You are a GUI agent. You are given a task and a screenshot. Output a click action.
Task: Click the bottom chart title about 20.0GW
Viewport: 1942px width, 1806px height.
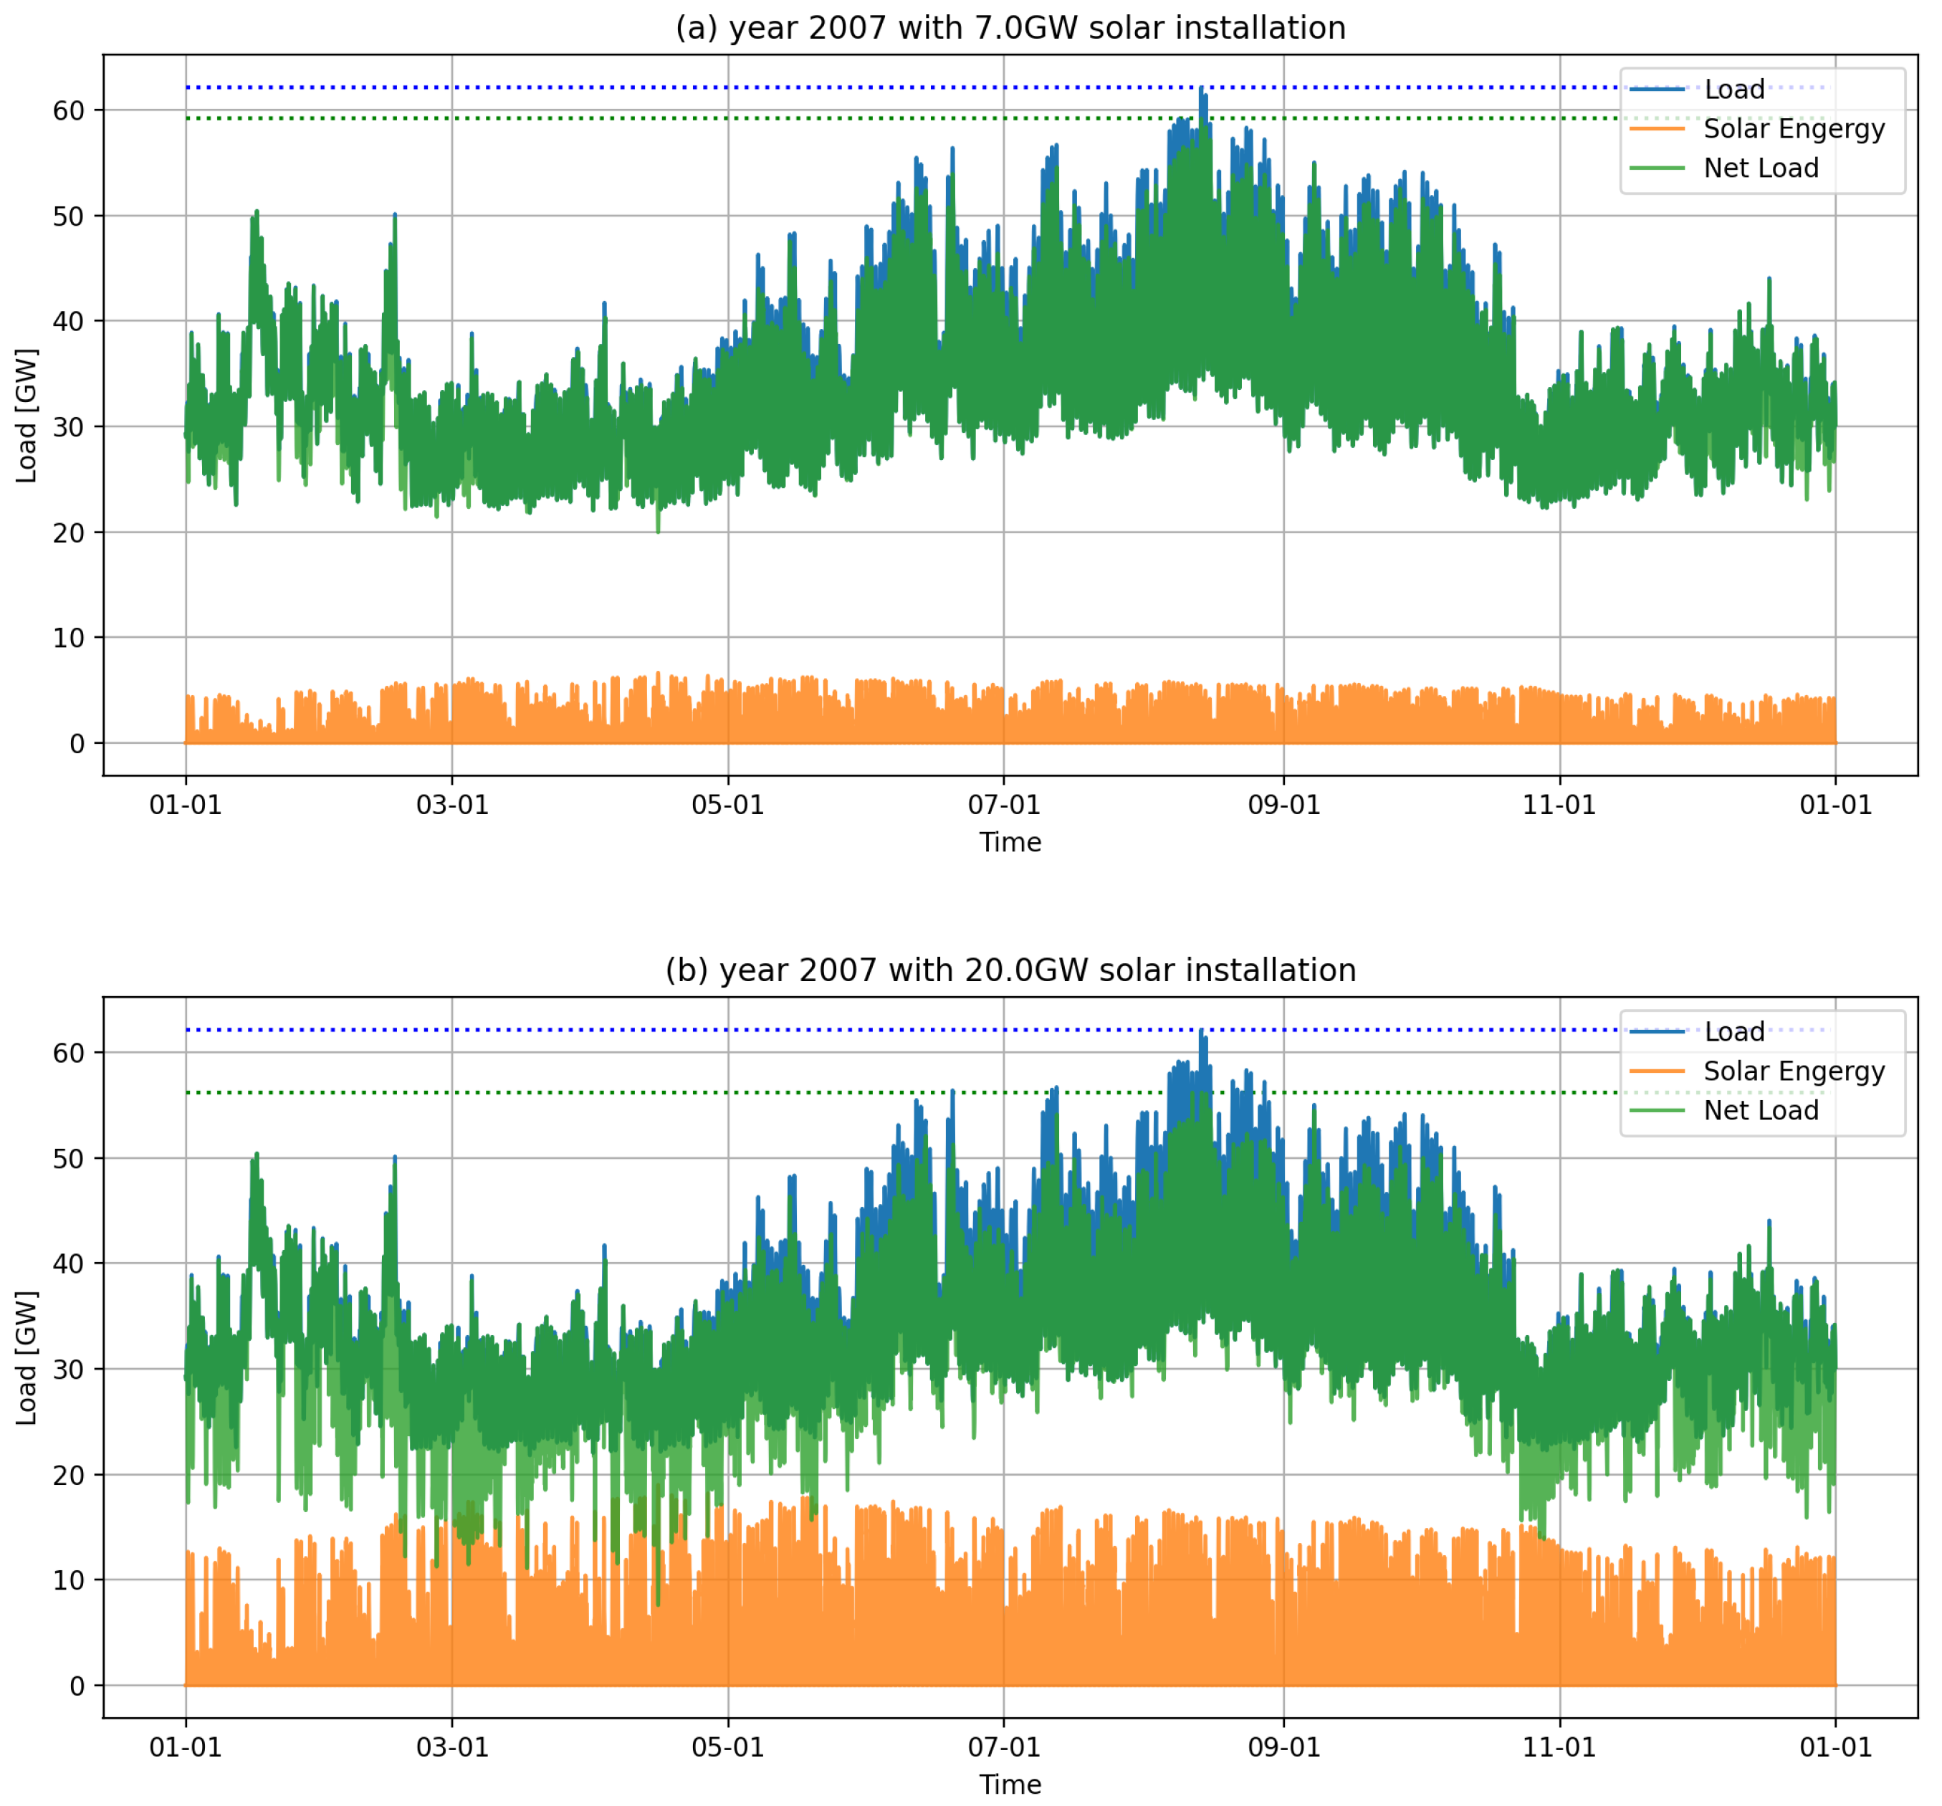[1010, 970]
